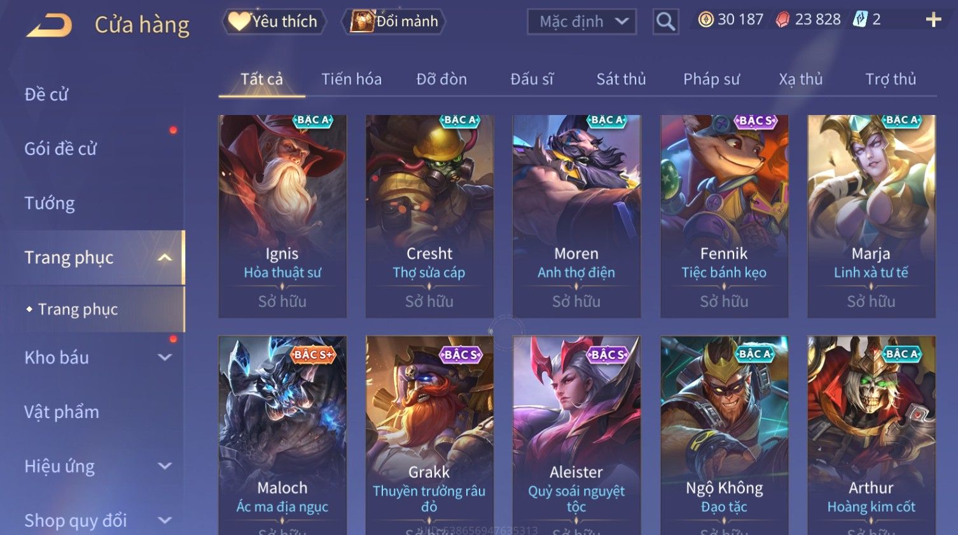Screen dimensions: 958x535
Task: Tap the red ruby currency icon
Action: (782, 20)
